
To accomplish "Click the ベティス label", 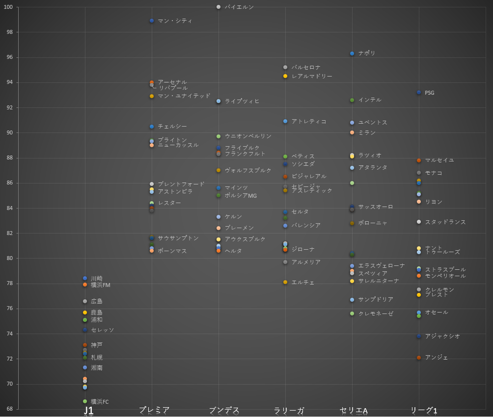I will click(303, 156).
